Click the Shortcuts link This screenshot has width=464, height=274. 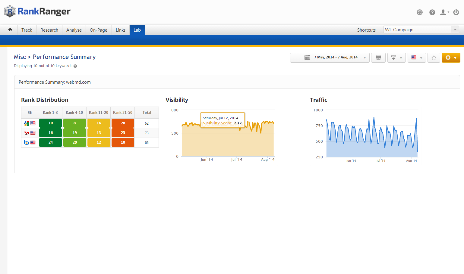(366, 30)
